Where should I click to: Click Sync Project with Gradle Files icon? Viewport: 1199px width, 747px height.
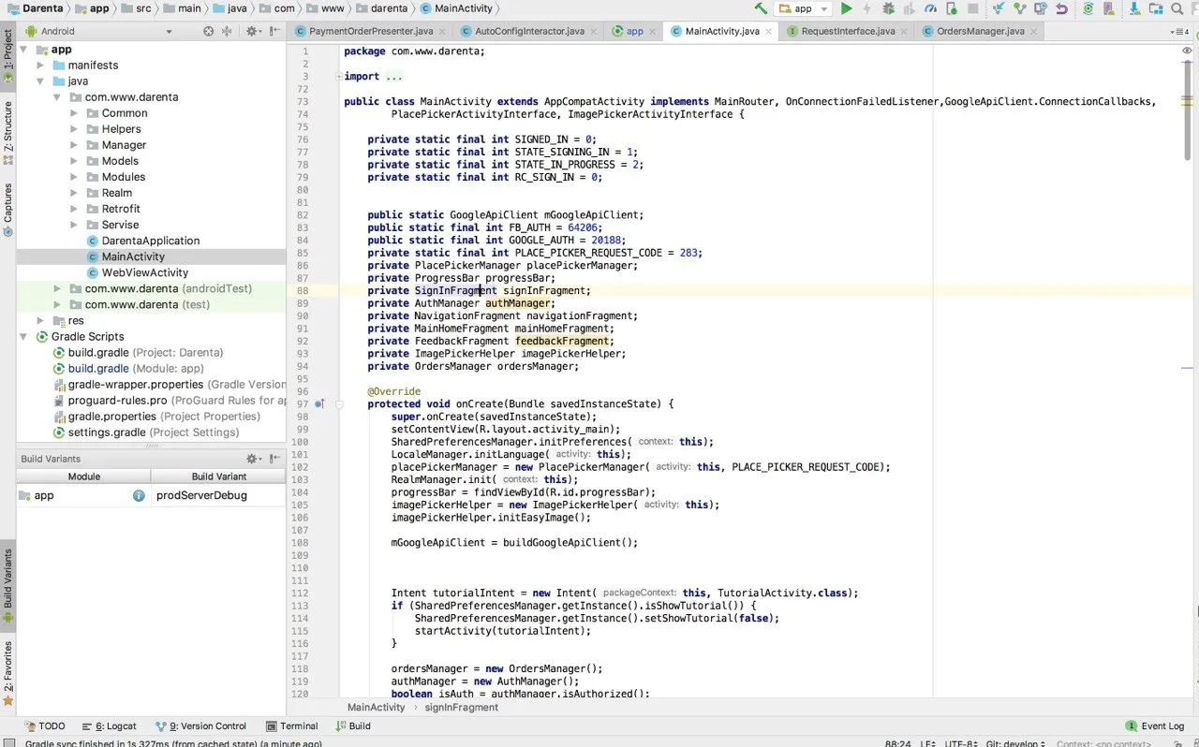(1088, 8)
